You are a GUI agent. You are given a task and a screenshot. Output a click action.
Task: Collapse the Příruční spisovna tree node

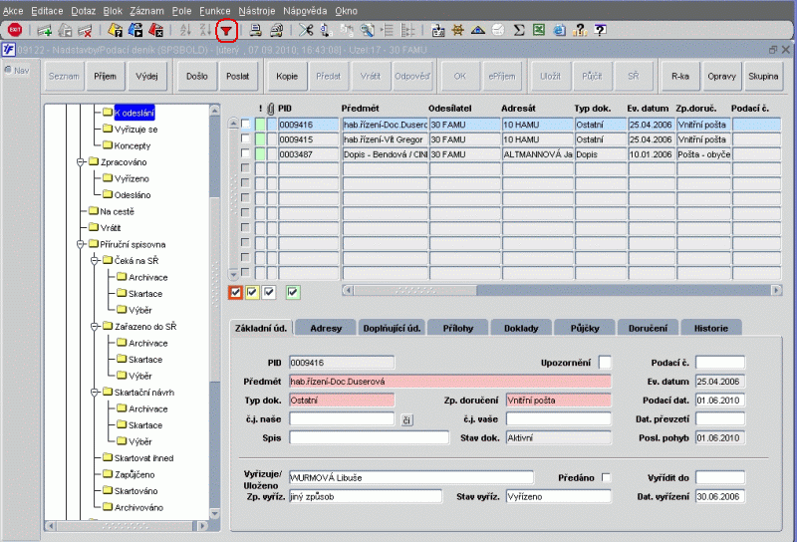[79, 244]
